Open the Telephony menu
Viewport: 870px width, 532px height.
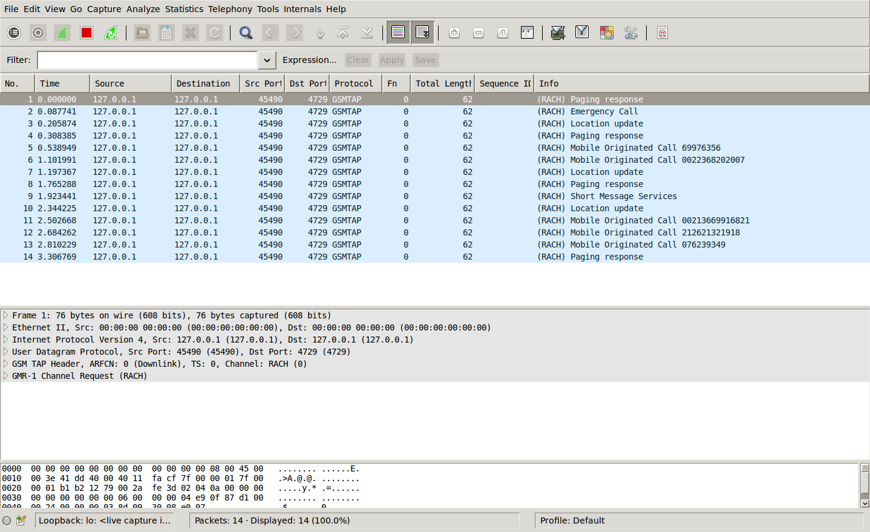pyautogui.click(x=230, y=9)
